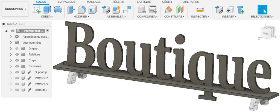Hide the Corps folder via eye icon
The width and height of the screenshot is (280, 112).
(x=17, y=60)
